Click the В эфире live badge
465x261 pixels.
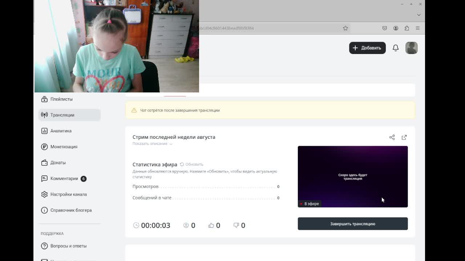(x=310, y=204)
